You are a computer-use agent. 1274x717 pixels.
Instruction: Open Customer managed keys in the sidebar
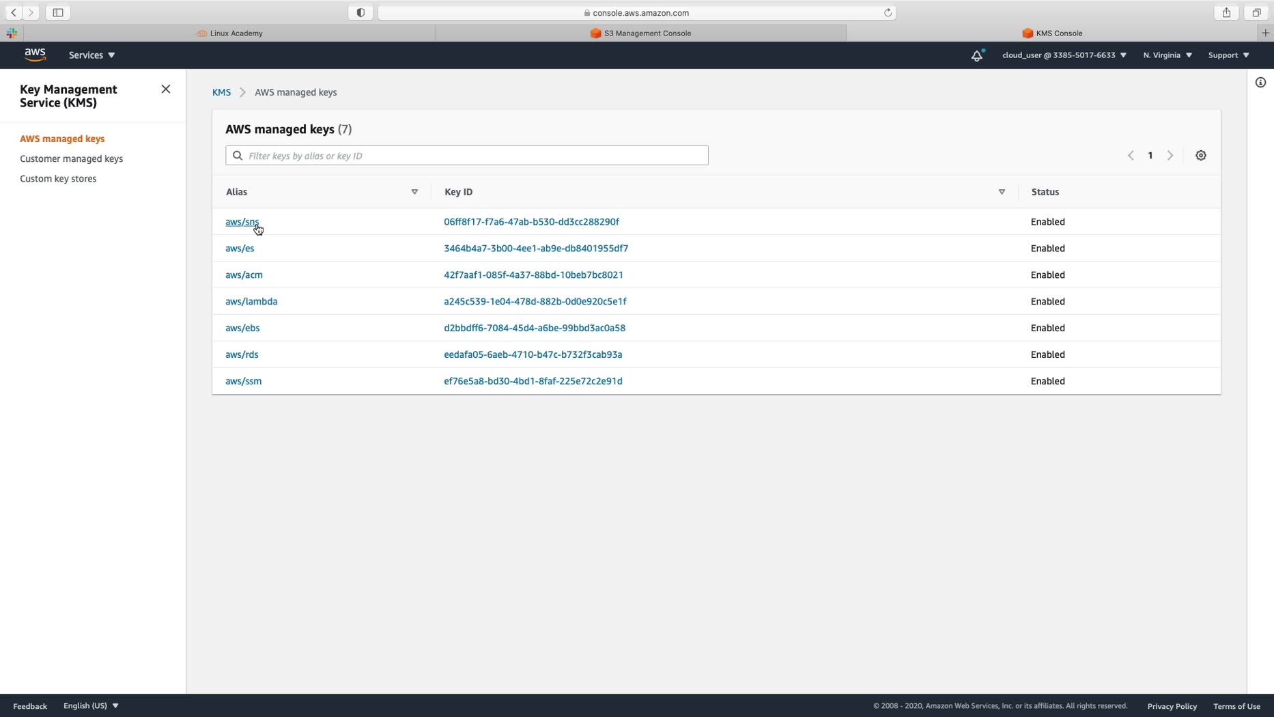(71, 158)
